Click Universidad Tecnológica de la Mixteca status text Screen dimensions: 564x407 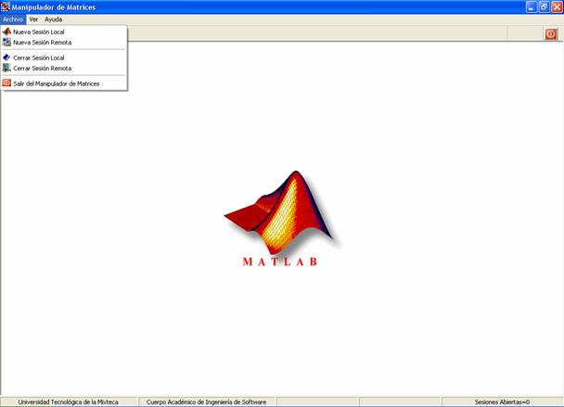pyautogui.click(x=69, y=402)
